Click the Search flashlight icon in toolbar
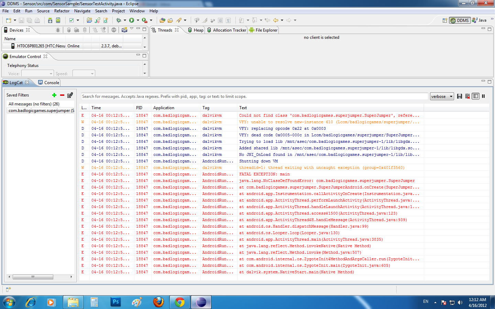Viewport: 495px width, 309px height. pos(179,20)
